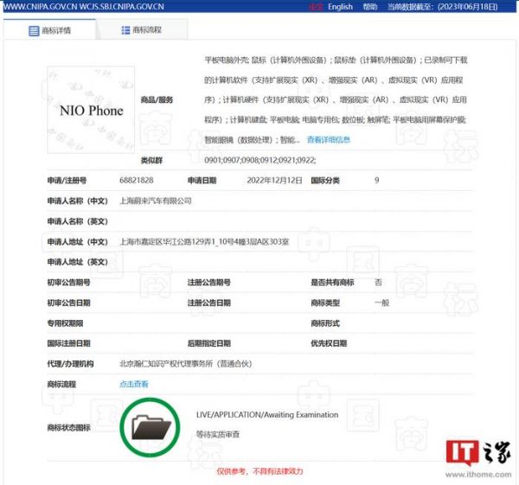The width and height of the screenshot is (519, 485).
Task: Click the green folder status icon
Action: pyautogui.click(x=150, y=425)
